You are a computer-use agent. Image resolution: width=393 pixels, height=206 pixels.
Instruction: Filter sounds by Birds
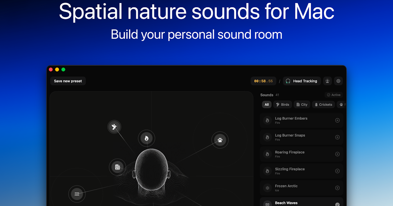click(x=283, y=105)
